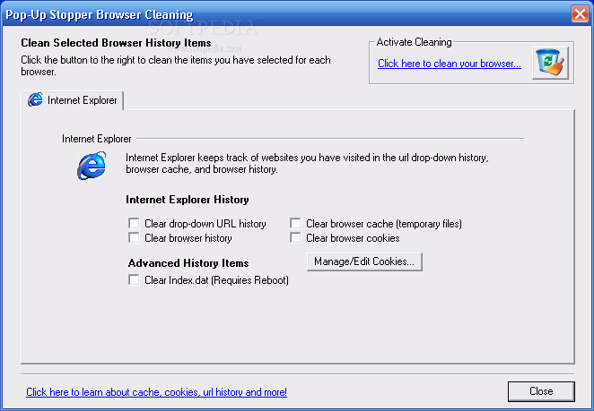The width and height of the screenshot is (594, 411).
Task: Select the Internet Explorer tab
Action: point(73,100)
